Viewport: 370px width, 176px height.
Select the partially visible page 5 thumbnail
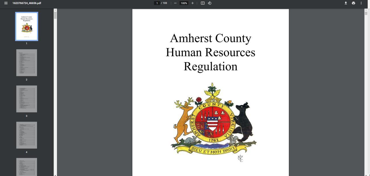point(26,167)
